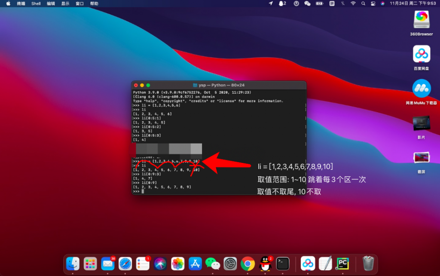Open Baidu Netdisk in the dock
Screen dimensions: 440x276
tap(308, 264)
